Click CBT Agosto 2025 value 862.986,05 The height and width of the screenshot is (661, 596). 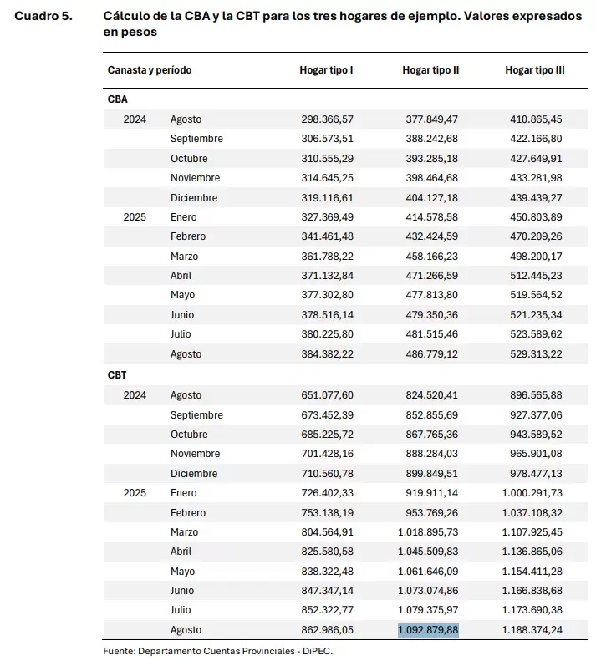327,630
